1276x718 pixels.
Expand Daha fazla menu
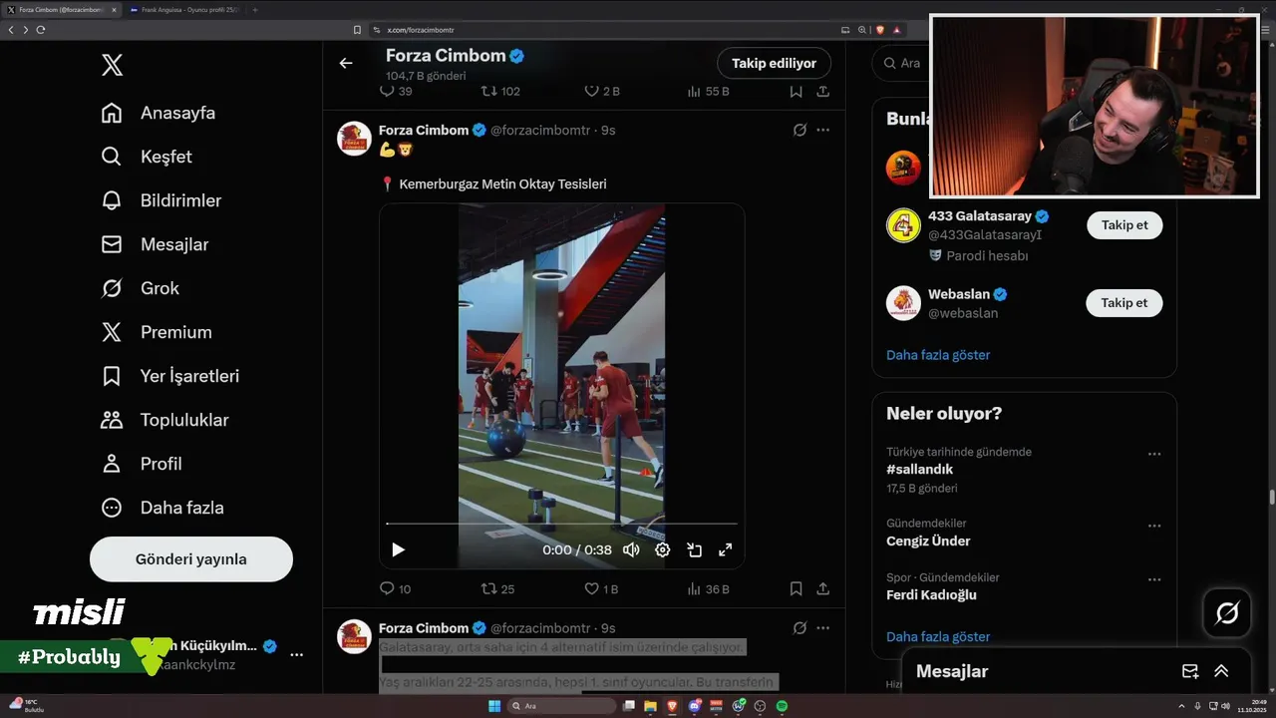pos(161,508)
